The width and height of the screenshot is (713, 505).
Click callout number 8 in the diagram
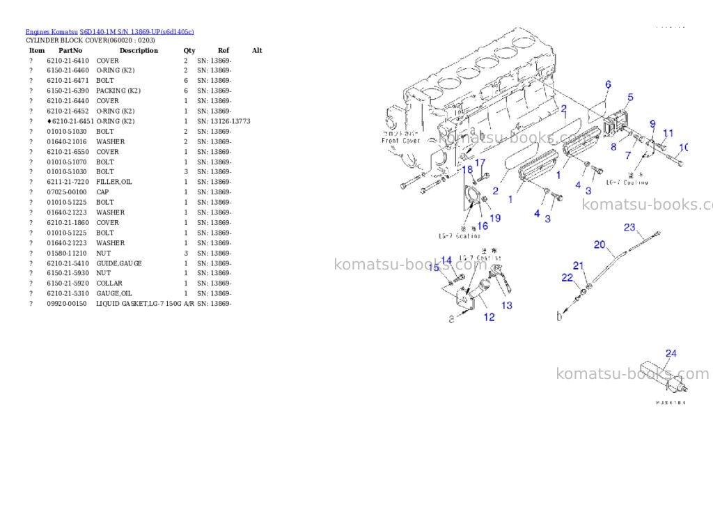[613, 147]
